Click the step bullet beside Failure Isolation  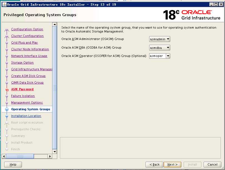7,96
